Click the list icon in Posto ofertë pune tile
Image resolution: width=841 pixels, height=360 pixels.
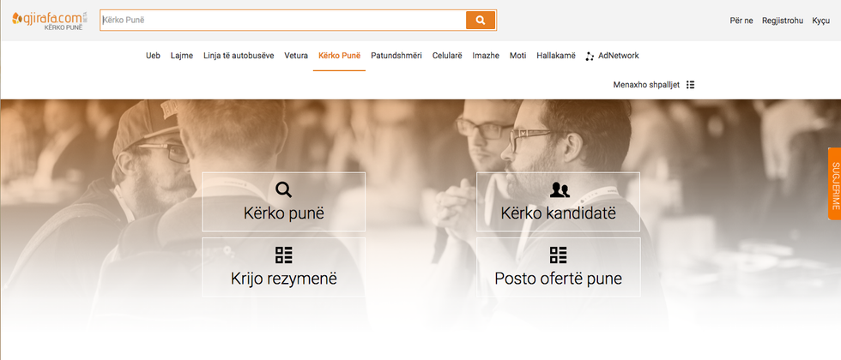click(559, 255)
